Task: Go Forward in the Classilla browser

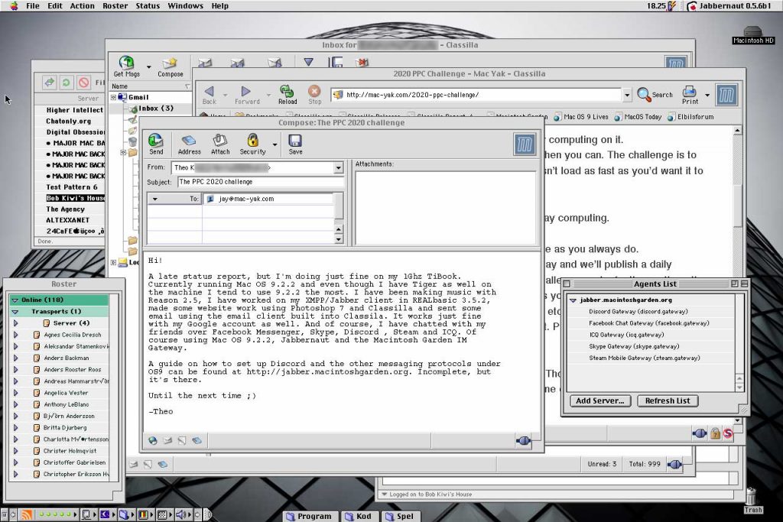Action: 247,95
